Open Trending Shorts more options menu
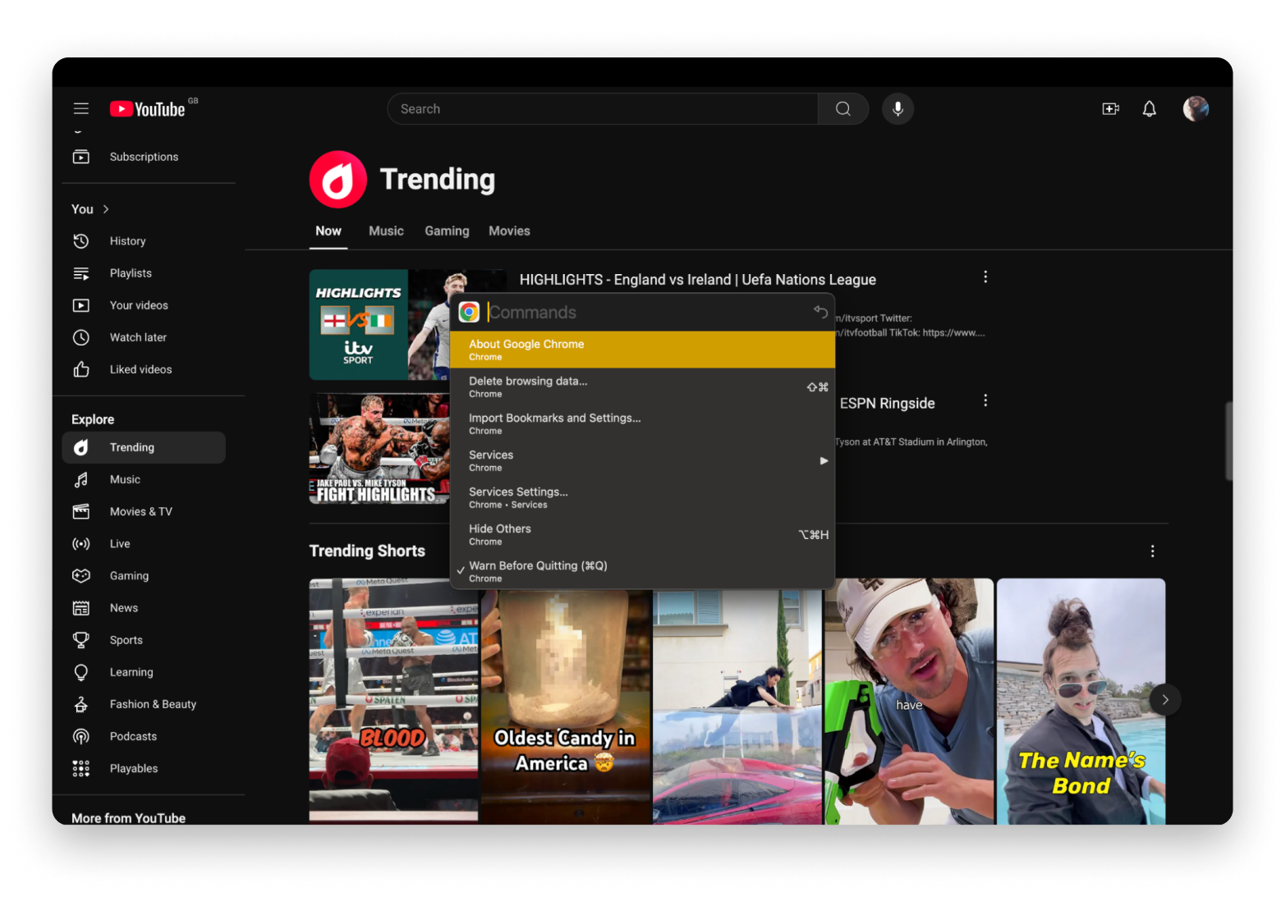Image resolution: width=1281 pixels, height=901 pixels. 1152,551
